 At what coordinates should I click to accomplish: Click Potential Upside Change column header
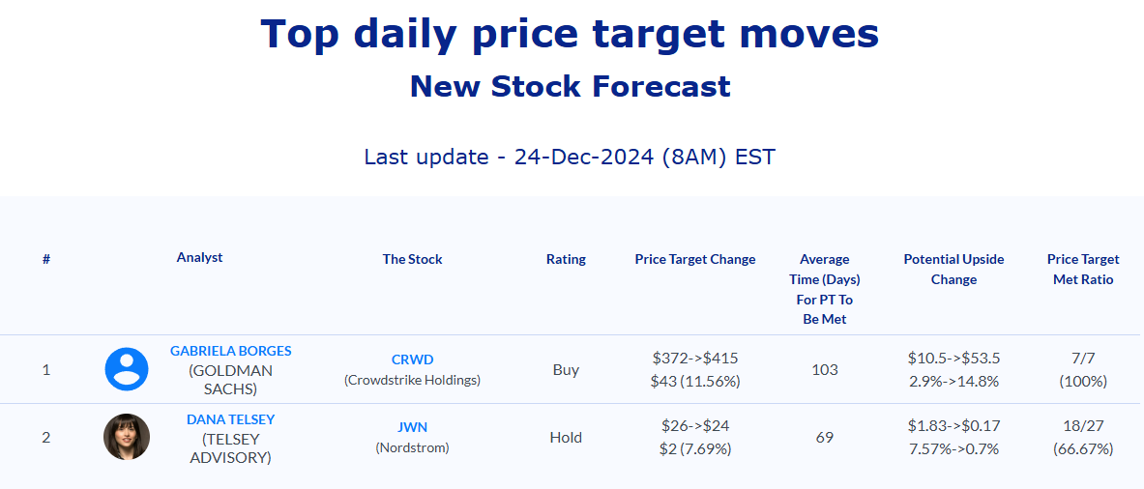953,270
